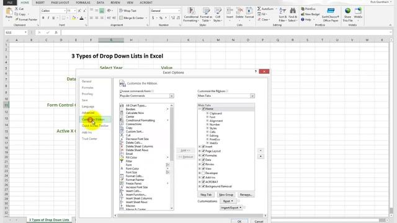Expand the Alignment group in Home tree
Image resolution: width=397 pixels, height=223 pixels.
(x=207, y=121)
